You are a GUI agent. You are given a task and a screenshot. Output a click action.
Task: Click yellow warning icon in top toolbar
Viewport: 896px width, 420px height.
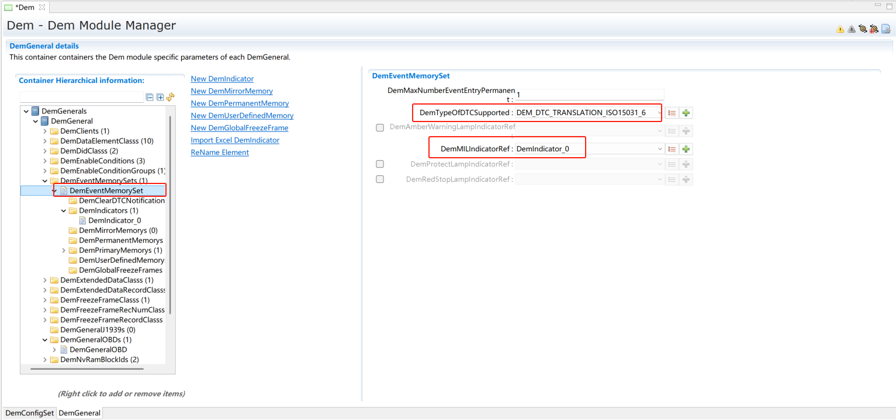[840, 29]
